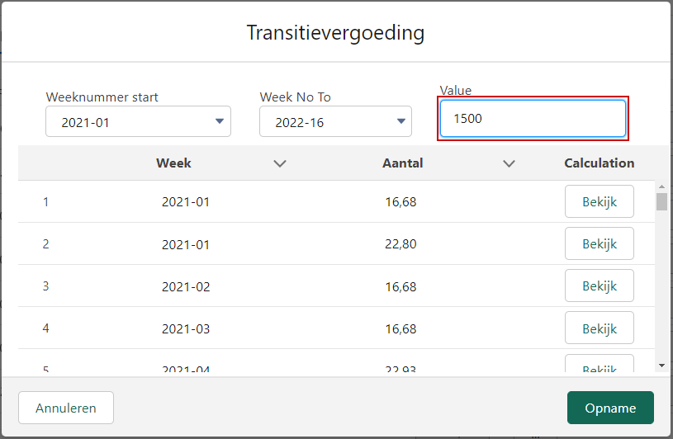Expand the Aantal column chevron menu

click(x=509, y=163)
